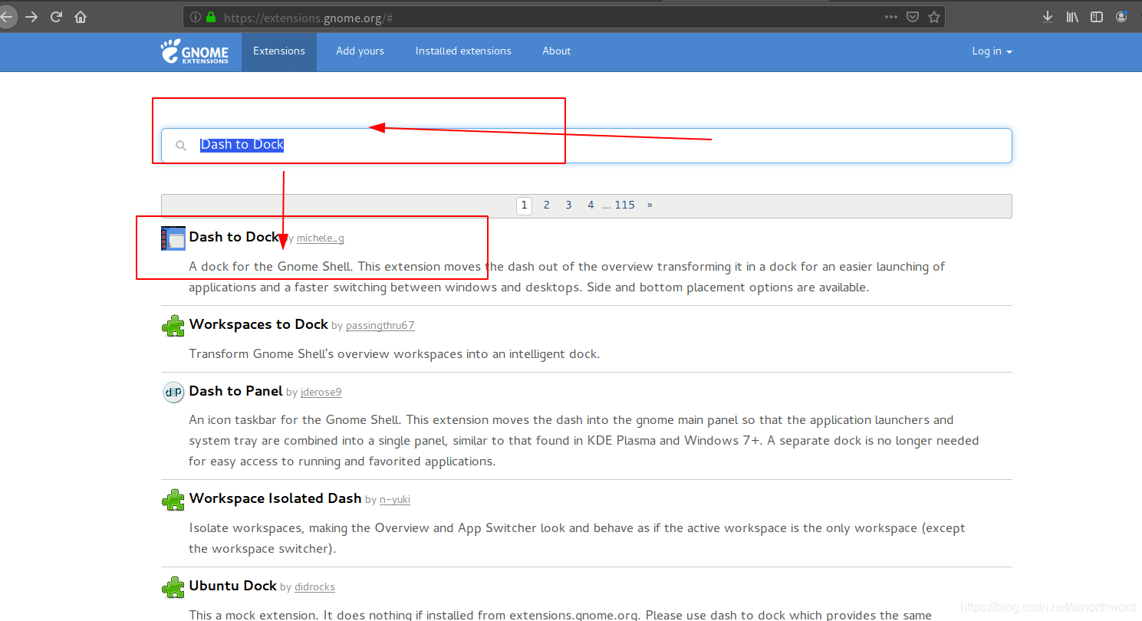Go to results page 4

(x=591, y=205)
